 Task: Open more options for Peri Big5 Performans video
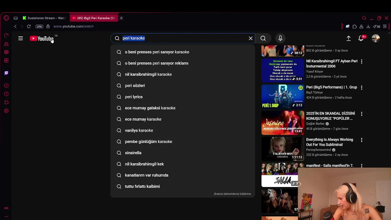[362, 88]
